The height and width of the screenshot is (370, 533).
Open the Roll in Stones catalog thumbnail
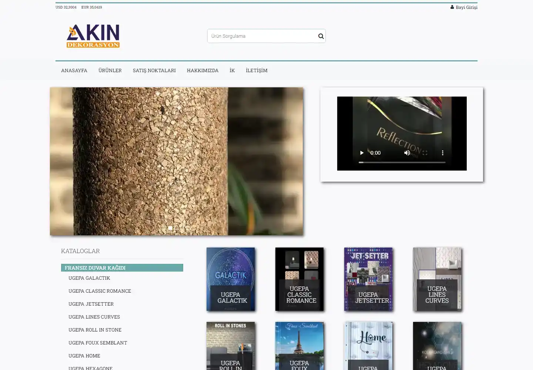pos(231,346)
